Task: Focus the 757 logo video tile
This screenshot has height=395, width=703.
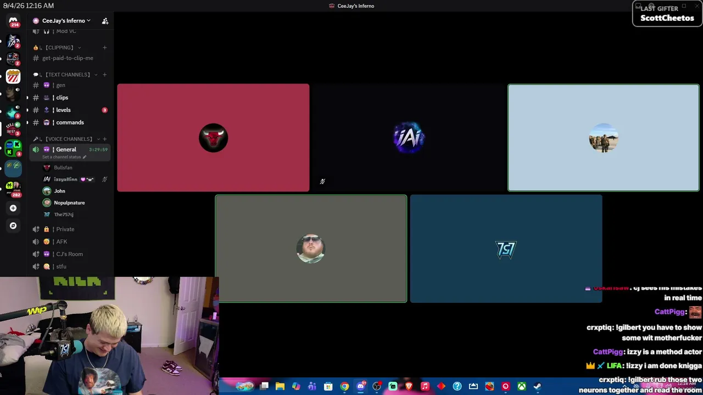Action: 506,249
